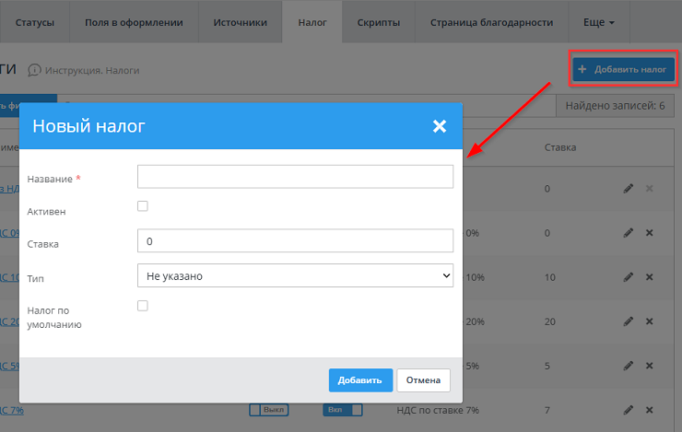Check the Активен checkbox
Image resolution: width=682 pixels, height=432 pixels.
point(143,206)
